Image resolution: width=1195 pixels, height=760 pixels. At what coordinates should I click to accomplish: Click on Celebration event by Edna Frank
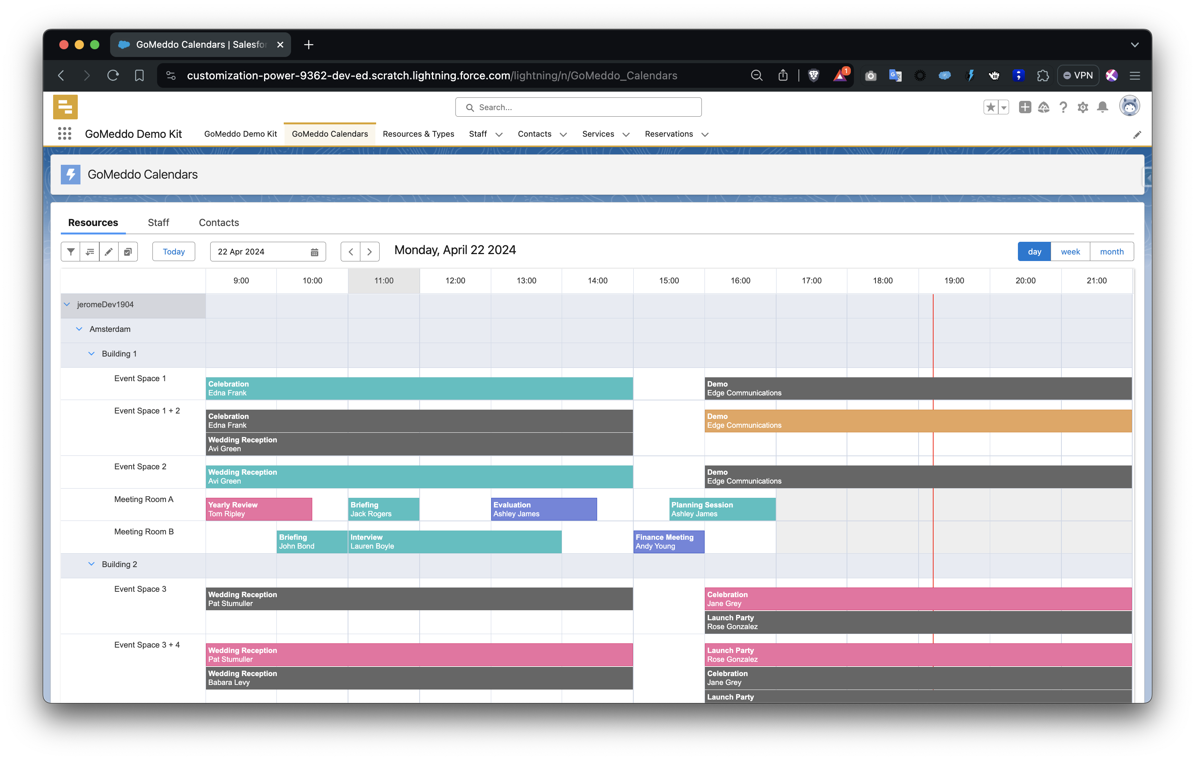click(x=418, y=387)
